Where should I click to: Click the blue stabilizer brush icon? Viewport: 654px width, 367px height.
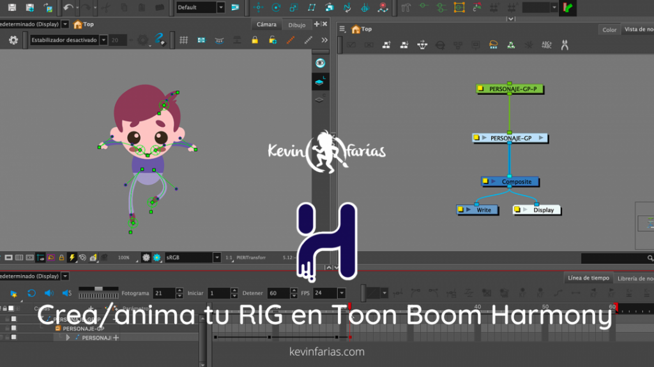click(x=160, y=40)
